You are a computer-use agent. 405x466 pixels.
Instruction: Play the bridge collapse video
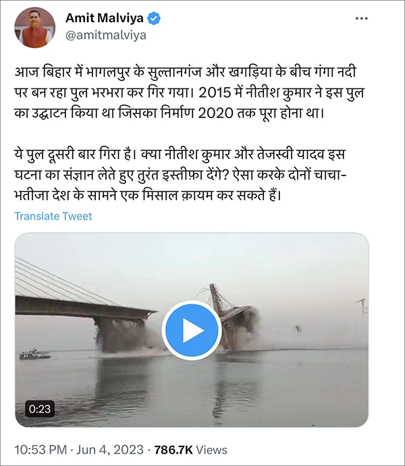coord(192,330)
